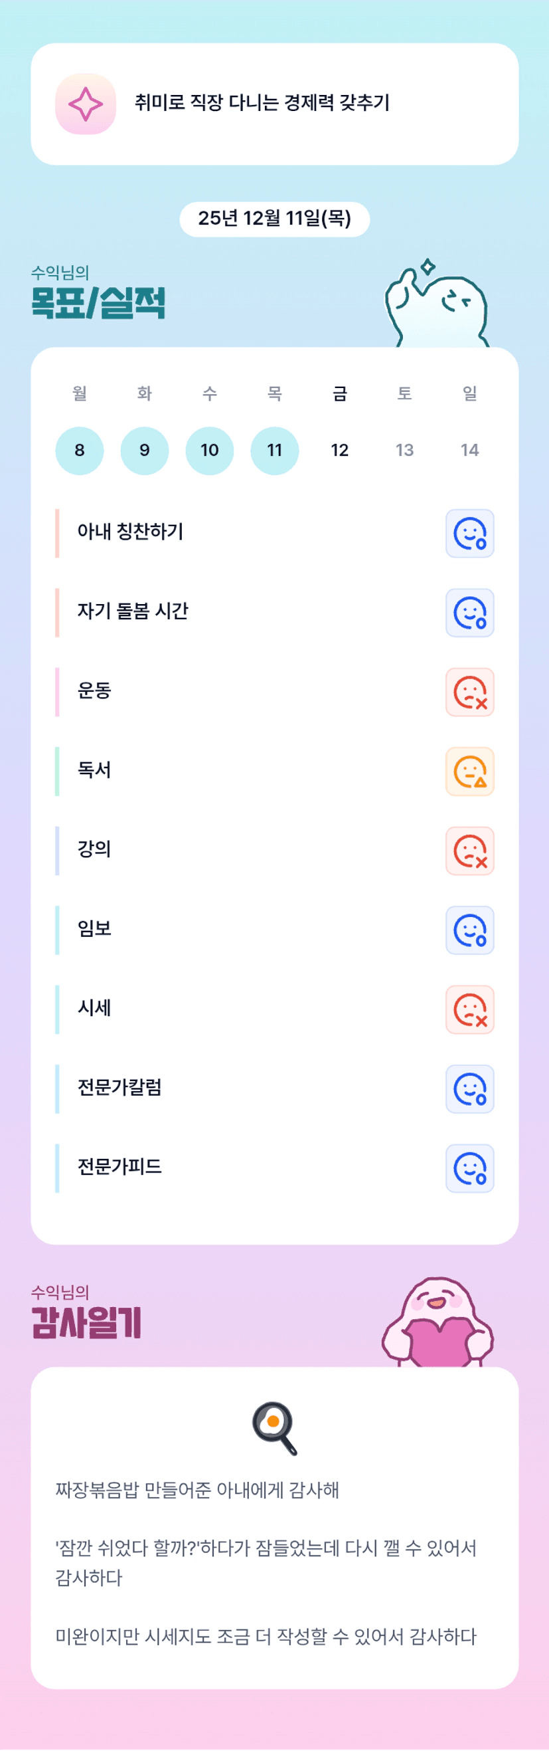This screenshot has width=549, height=1751.
Task: Select Friday the 12th in the calendar
Action: [x=340, y=451]
